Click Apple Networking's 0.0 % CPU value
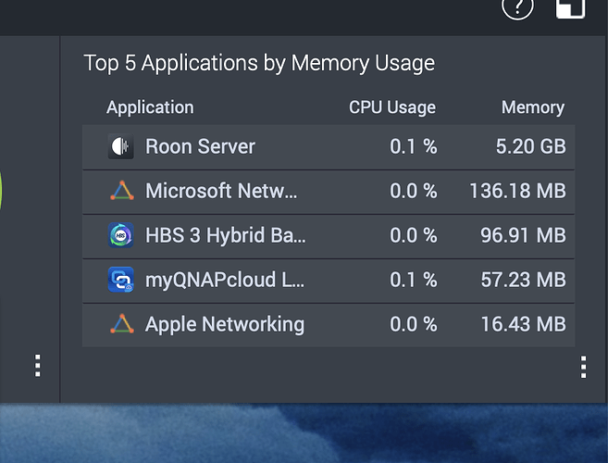Image resolution: width=608 pixels, height=463 pixels. (x=414, y=324)
